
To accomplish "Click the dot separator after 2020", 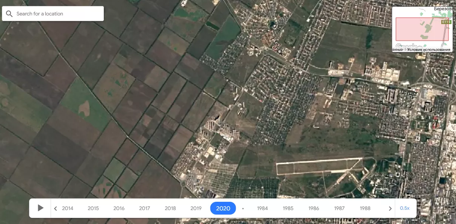I will pos(243,208).
